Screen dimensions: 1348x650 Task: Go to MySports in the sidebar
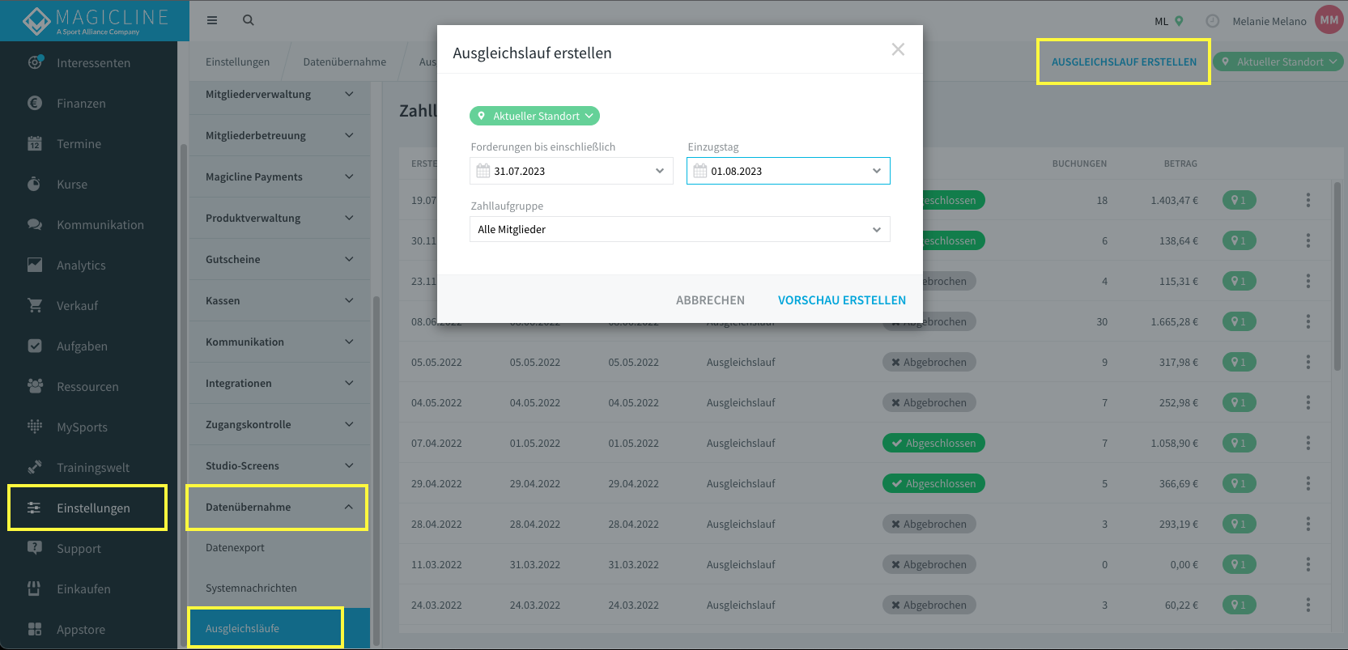coord(82,427)
